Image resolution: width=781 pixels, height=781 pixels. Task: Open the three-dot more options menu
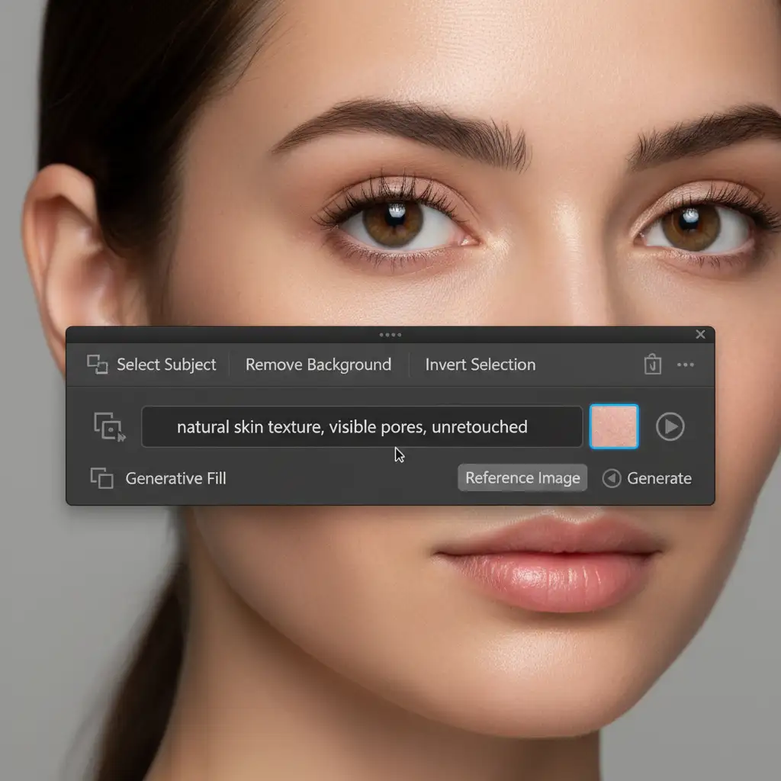(x=686, y=365)
